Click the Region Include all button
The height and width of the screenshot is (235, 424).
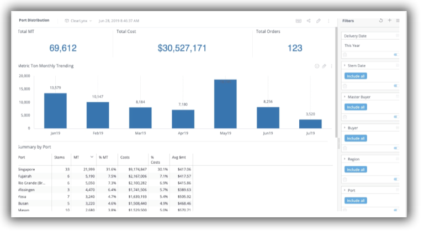tap(356, 170)
